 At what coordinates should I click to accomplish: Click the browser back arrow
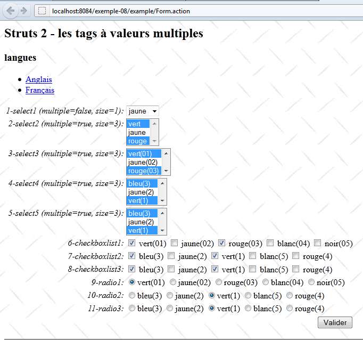coord(10,11)
